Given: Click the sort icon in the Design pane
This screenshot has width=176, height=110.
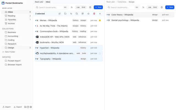Looking at the screenshot, I should tap(143, 7).
